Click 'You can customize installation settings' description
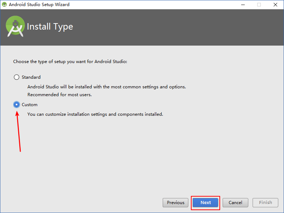Screen dimensions: 284x213 [95, 114]
